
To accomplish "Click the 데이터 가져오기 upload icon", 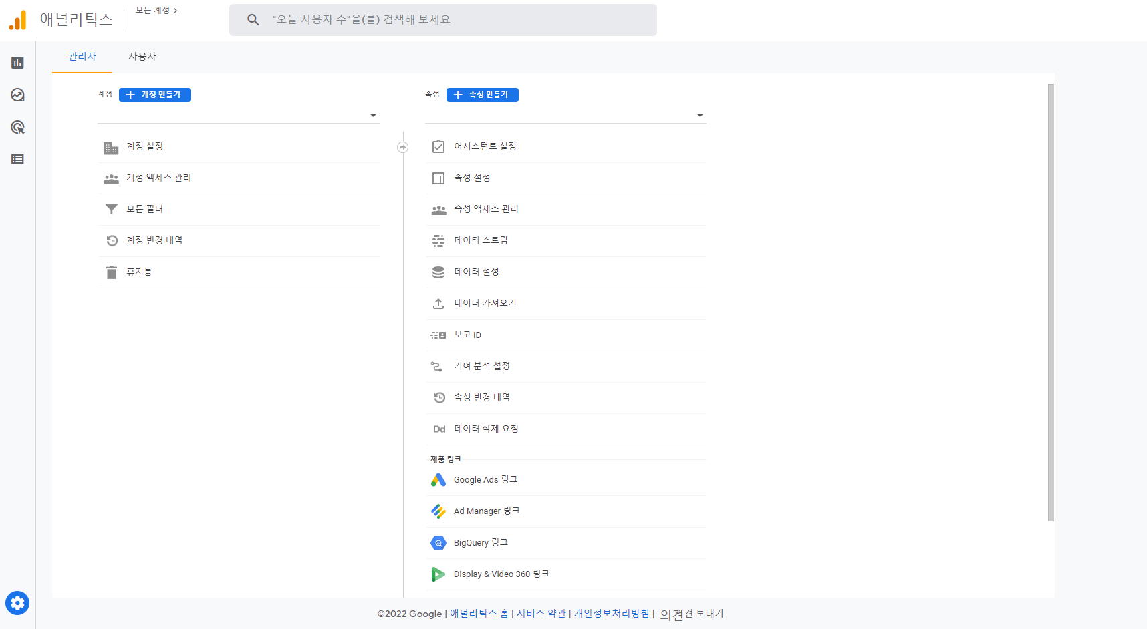I will [438, 304].
